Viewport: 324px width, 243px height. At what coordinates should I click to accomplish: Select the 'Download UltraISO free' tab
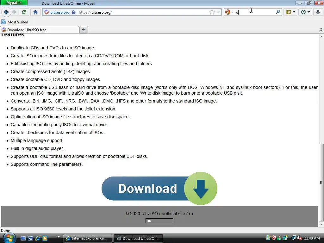coord(40,30)
